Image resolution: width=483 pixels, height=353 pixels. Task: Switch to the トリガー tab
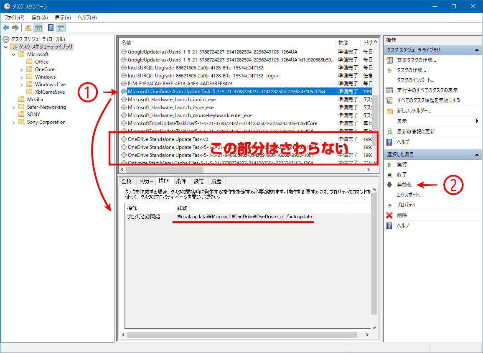[146, 181]
